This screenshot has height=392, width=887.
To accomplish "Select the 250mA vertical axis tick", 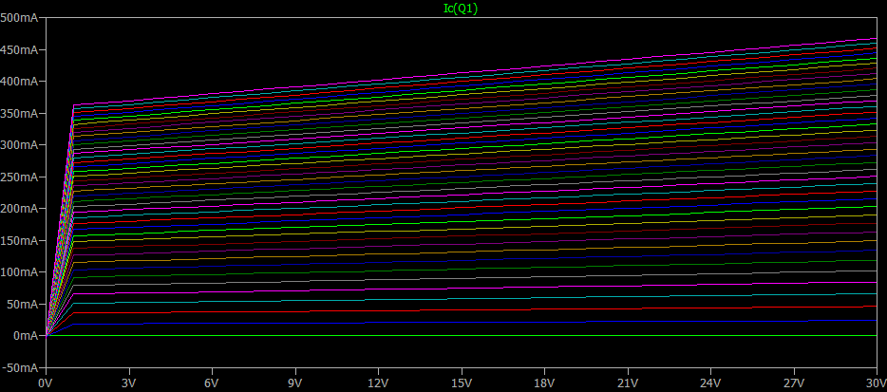I will [x=19, y=177].
